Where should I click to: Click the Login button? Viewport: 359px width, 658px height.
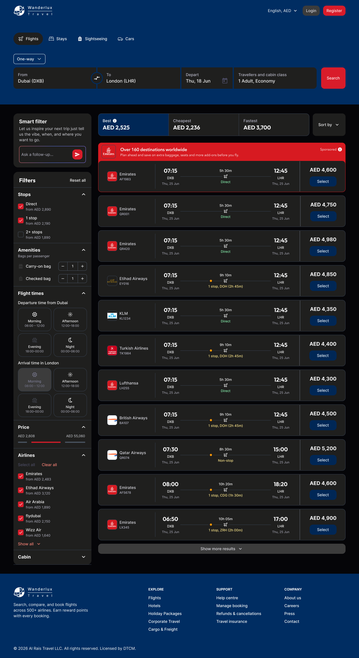pyautogui.click(x=311, y=11)
